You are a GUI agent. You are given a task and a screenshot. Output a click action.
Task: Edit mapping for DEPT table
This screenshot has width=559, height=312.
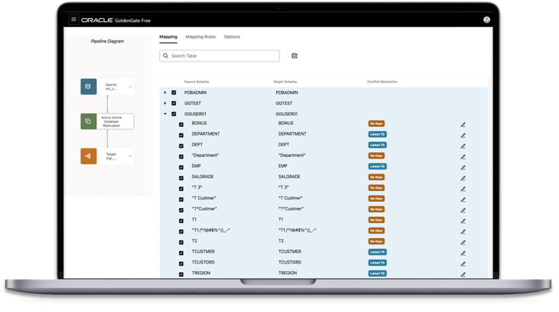pos(463,146)
